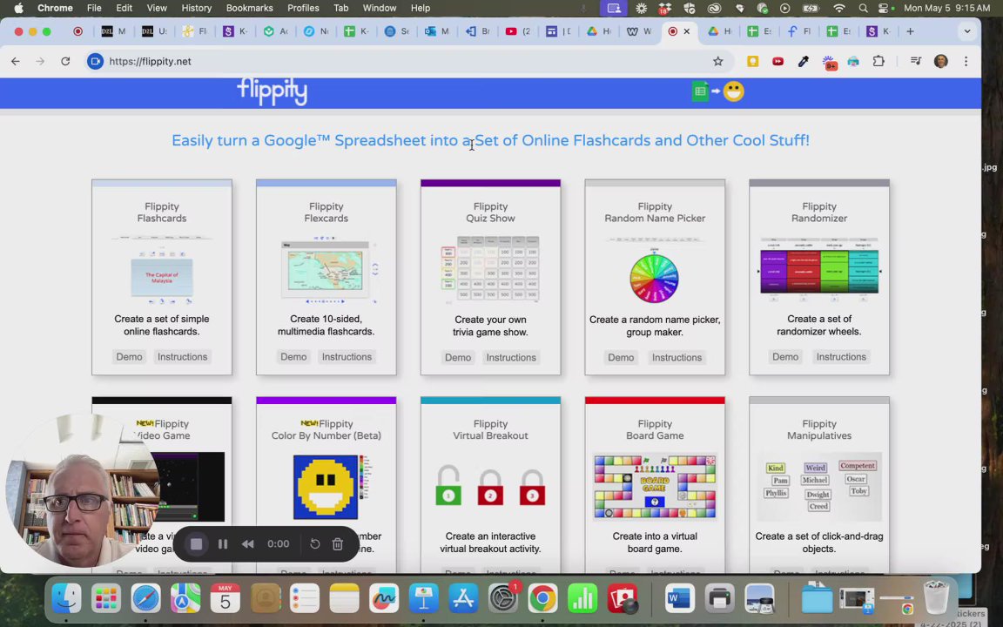This screenshot has height=627, width=1003.
Task: Open Safari from the Dock
Action: coord(146,599)
